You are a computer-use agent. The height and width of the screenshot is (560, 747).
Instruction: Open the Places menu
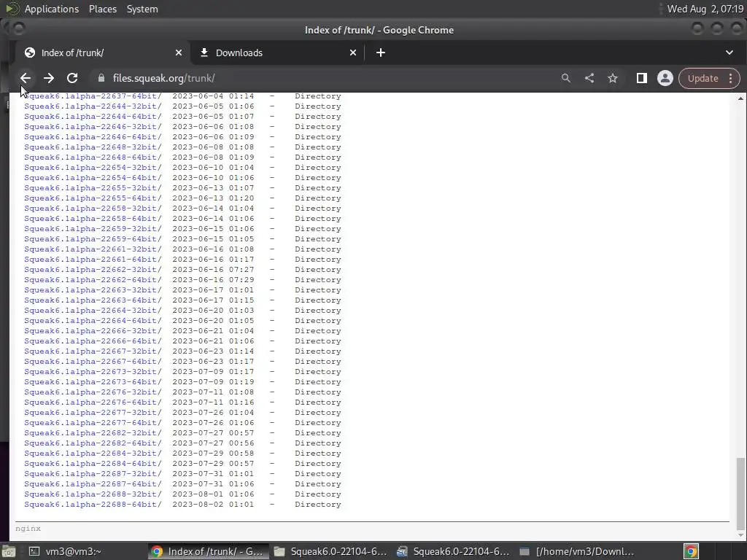coord(102,9)
